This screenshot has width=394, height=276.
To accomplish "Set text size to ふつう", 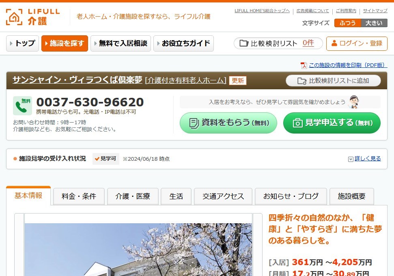I will coord(347,23).
